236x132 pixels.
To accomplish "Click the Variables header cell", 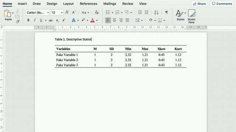I will (x=63, y=49).
